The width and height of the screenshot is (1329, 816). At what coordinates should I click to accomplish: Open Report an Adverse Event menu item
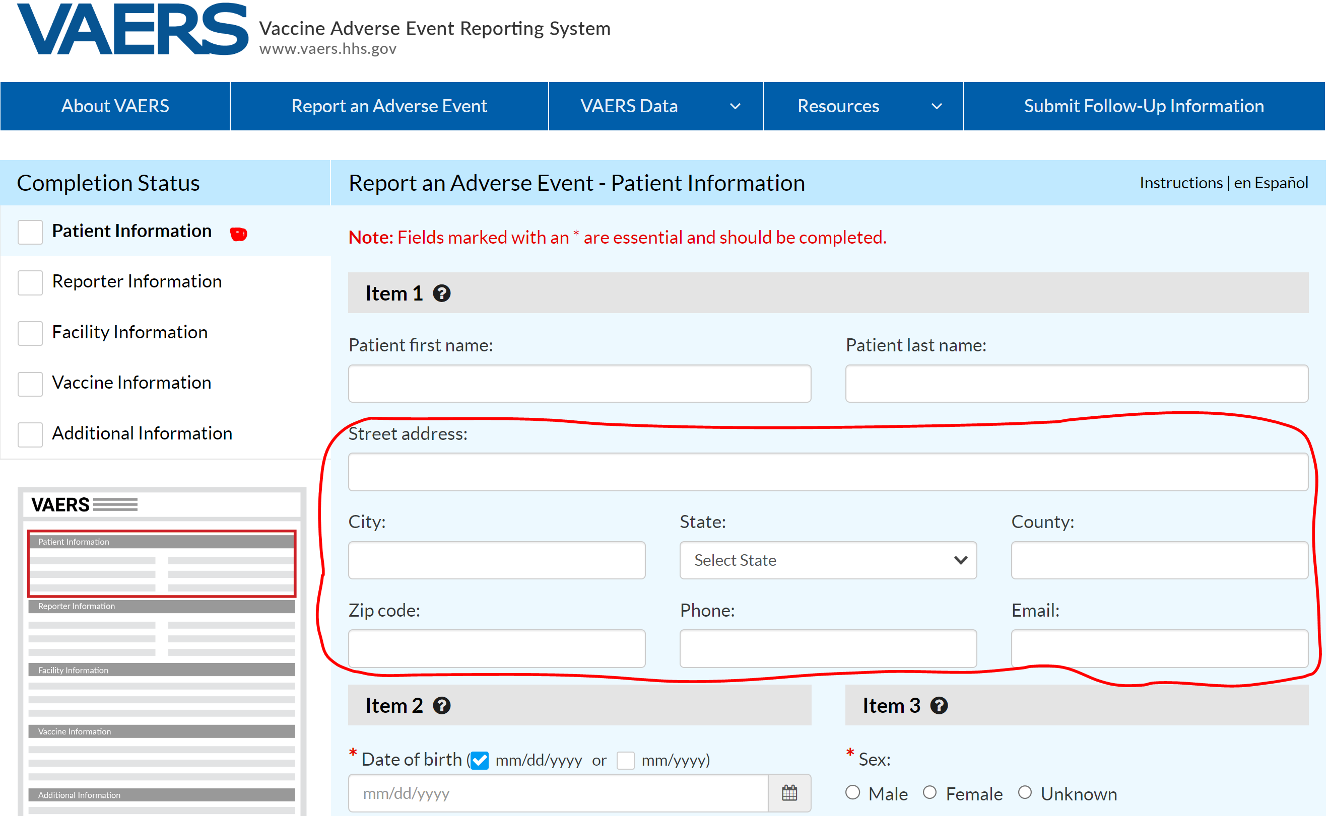click(x=389, y=106)
